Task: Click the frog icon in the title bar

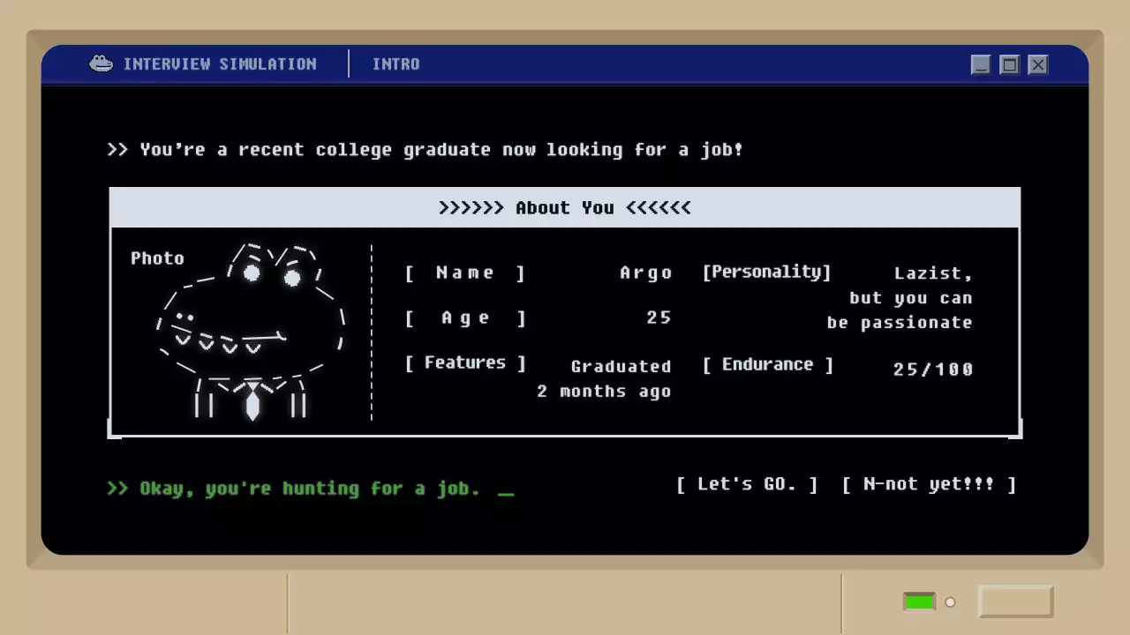Action: pyautogui.click(x=102, y=63)
